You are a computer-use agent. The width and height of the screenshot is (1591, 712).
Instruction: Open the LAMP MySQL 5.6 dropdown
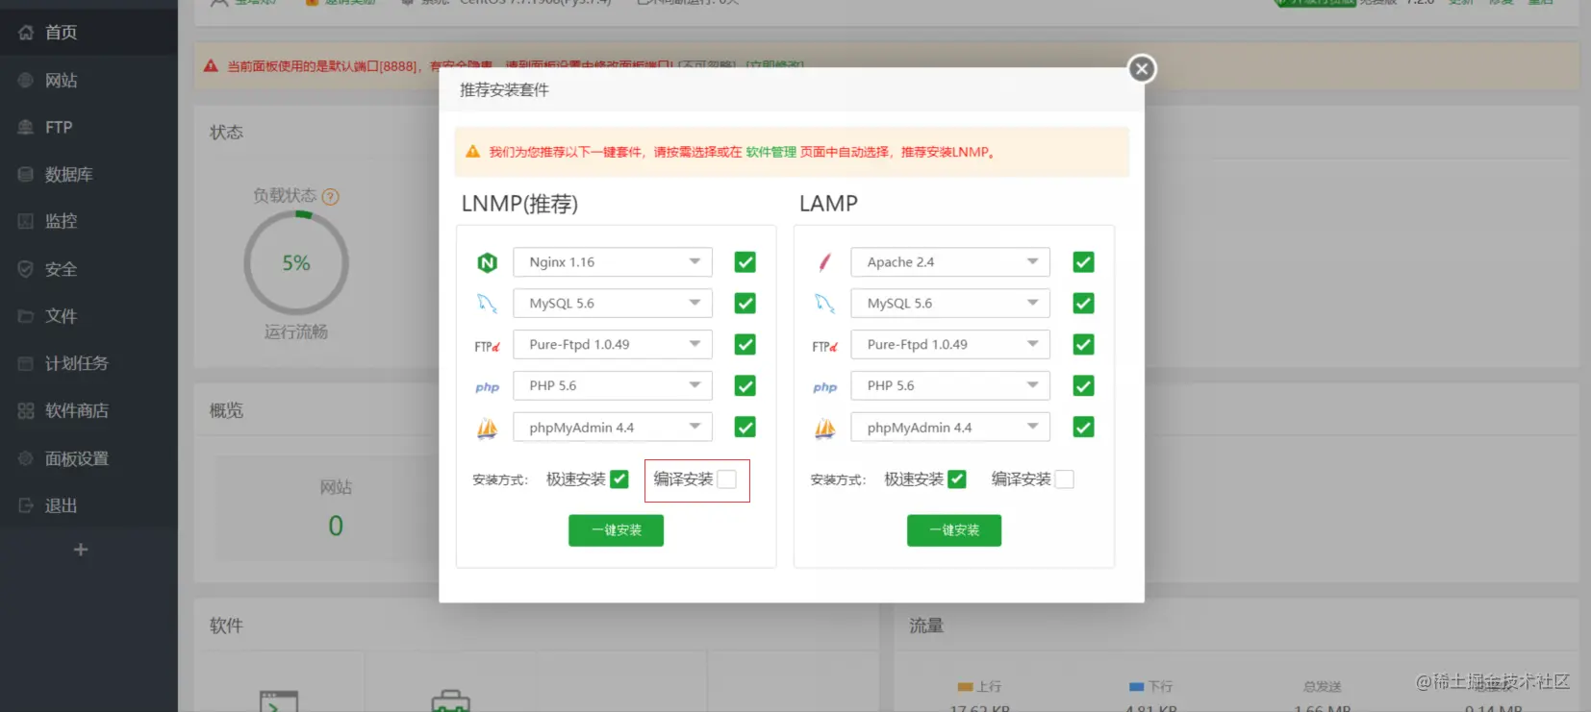pos(950,304)
